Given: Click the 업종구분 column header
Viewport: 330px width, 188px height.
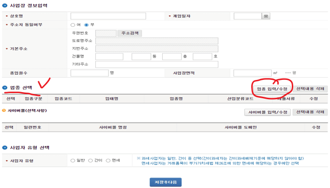Looking at the screenshot, I should [x=33, y=99].
